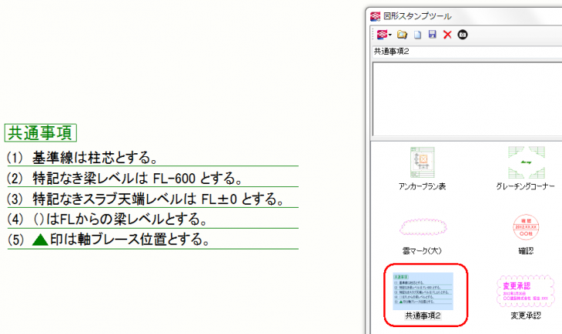
Task: Click the open folder toolbar icon
Action: pyautogui.click(x=402, y=35)
